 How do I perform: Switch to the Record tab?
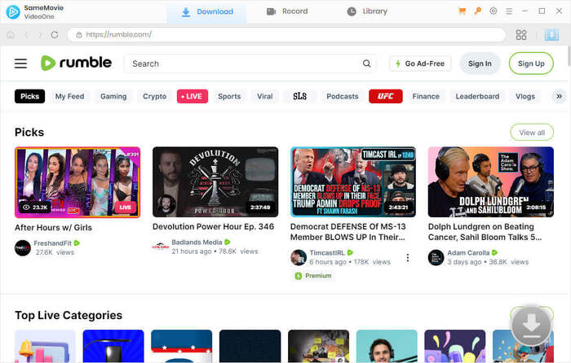pos(287,11)
